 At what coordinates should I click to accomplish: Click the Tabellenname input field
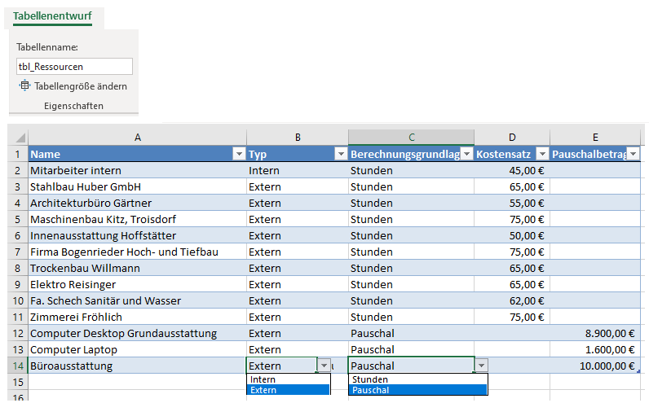(73, 67)
